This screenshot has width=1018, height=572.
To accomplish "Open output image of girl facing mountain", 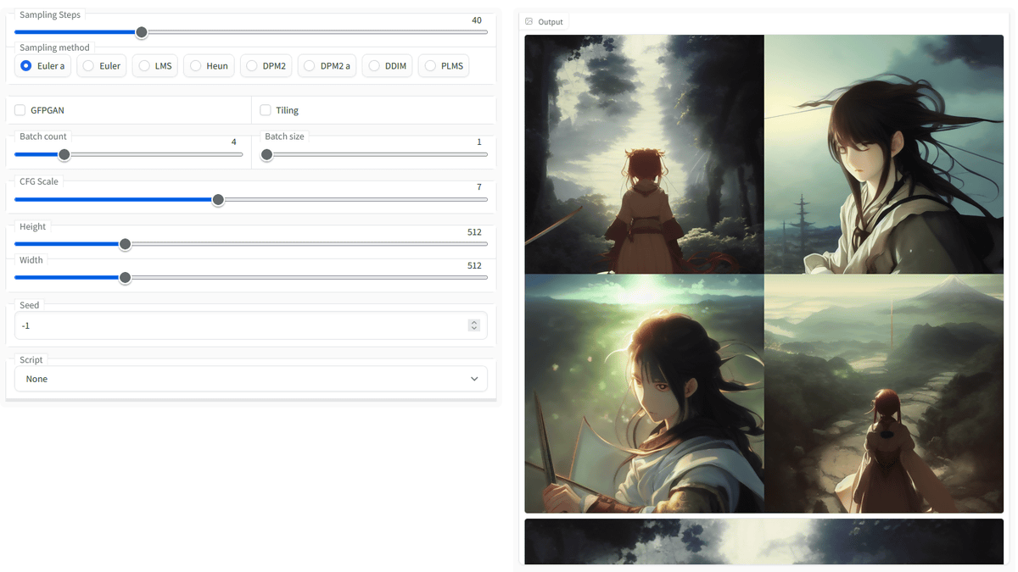I will (x=884, y=393).
